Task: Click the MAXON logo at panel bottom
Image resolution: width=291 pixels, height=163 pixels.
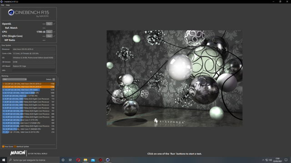Action: pyautogui.click(x=18, y=153)
